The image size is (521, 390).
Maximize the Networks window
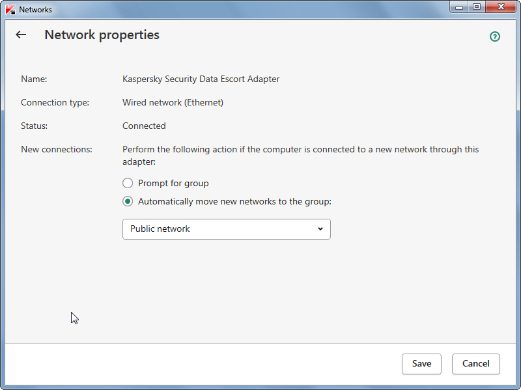[x=477, y=7]
